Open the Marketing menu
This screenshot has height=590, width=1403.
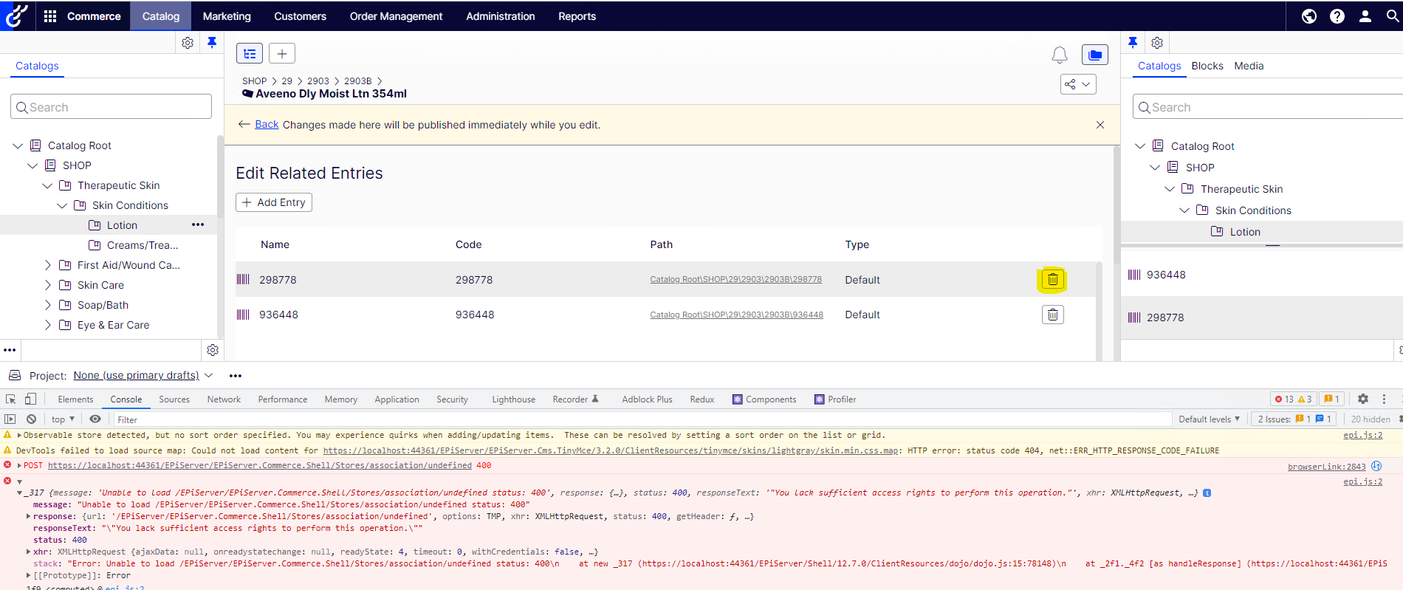point(227,16)
